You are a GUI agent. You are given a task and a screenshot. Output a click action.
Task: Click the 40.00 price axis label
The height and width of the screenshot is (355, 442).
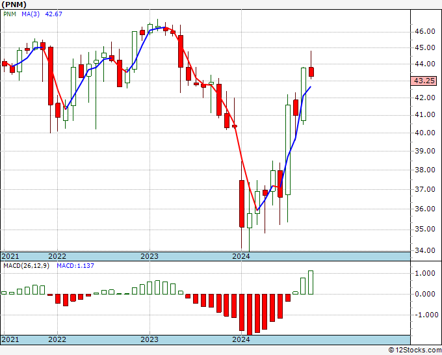tap(425, 133)
